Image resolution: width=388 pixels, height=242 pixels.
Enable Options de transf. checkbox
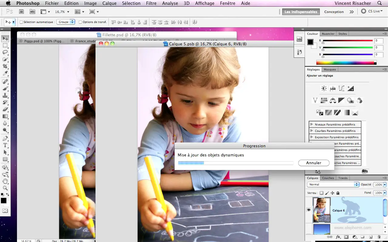point(80,22)
